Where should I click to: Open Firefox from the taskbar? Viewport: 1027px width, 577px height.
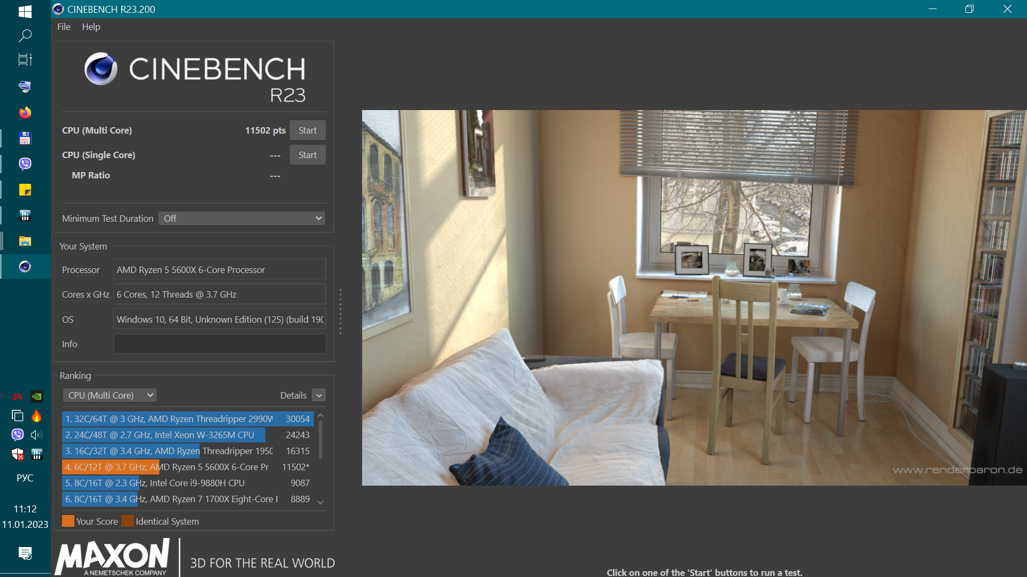coord(25,112)
